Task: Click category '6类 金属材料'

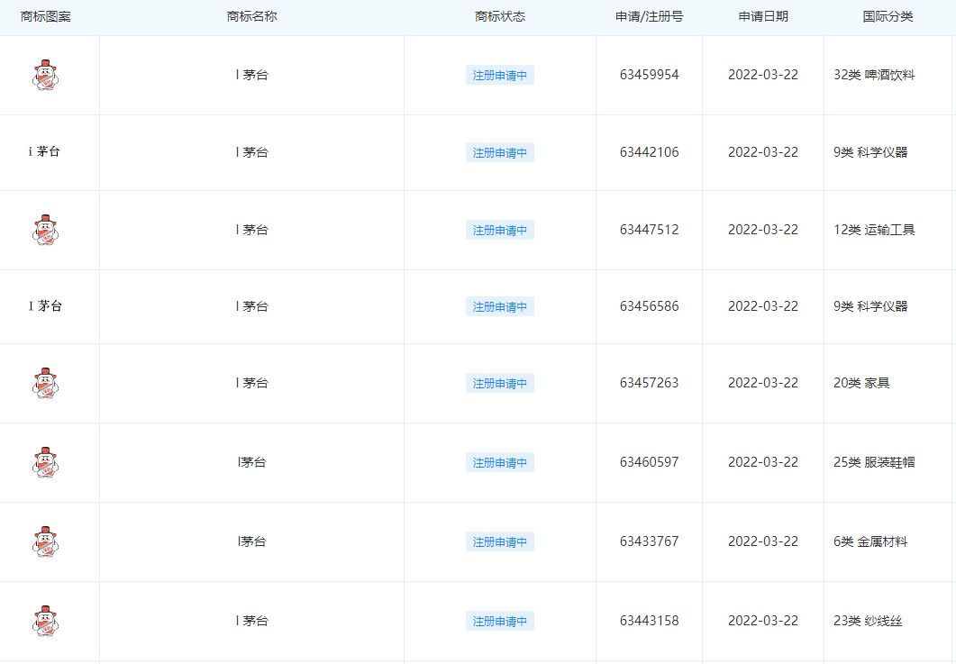Action: coord(870,541)
